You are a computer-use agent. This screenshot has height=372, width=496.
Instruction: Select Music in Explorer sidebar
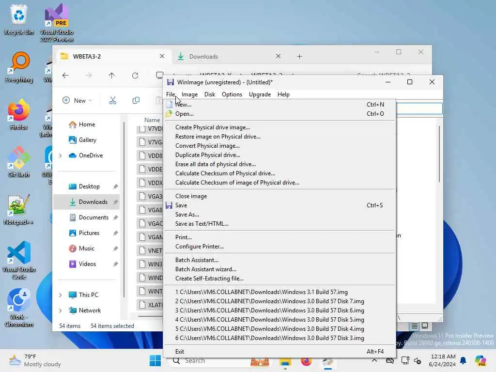click(87, 248)
